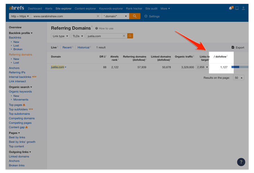Open Backlinks in the sidebar
The width and height of the screenshot is (254, 173).
(15, 38)
